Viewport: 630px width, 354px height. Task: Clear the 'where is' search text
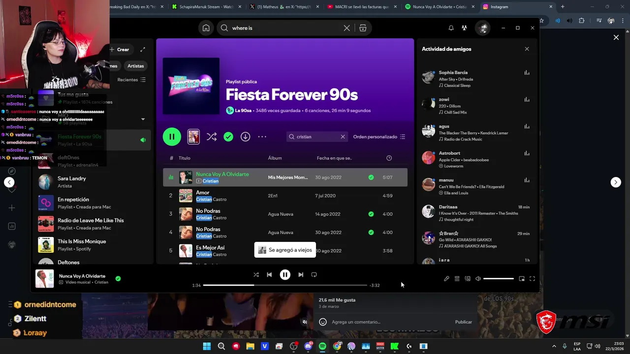[x=346, y=28]
